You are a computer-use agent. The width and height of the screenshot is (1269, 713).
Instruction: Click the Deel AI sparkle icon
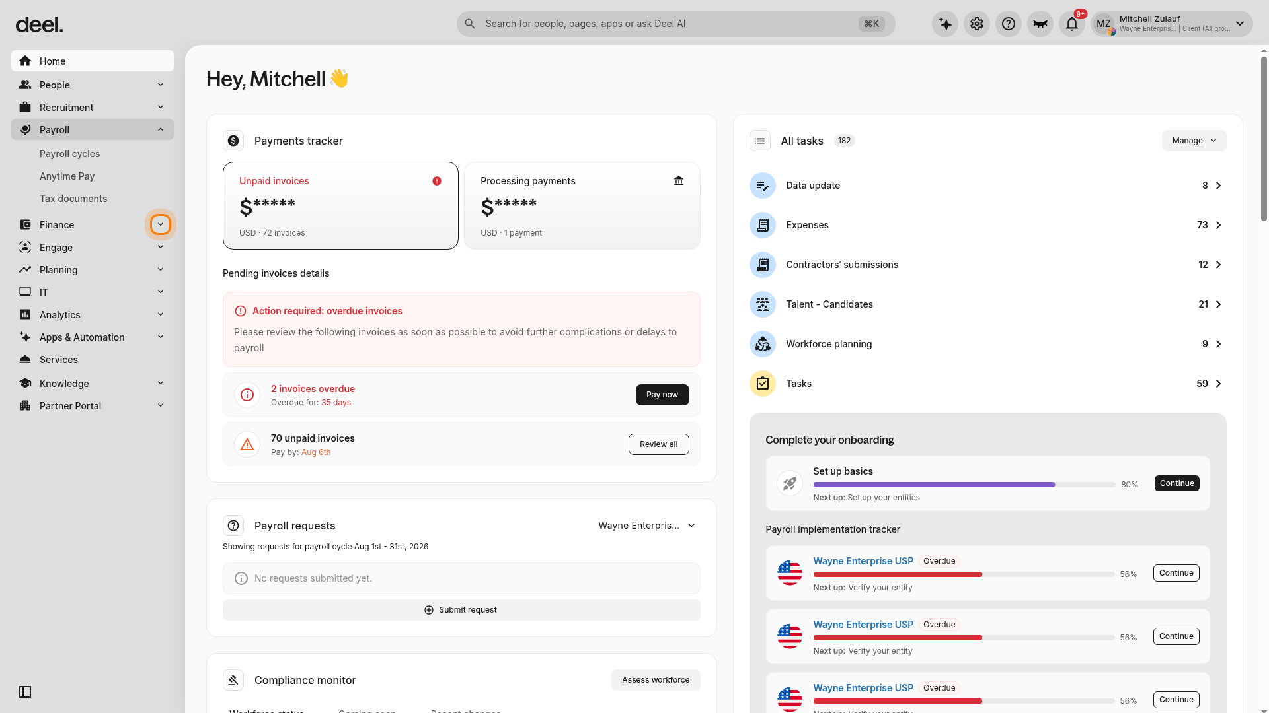coord(945,24)
